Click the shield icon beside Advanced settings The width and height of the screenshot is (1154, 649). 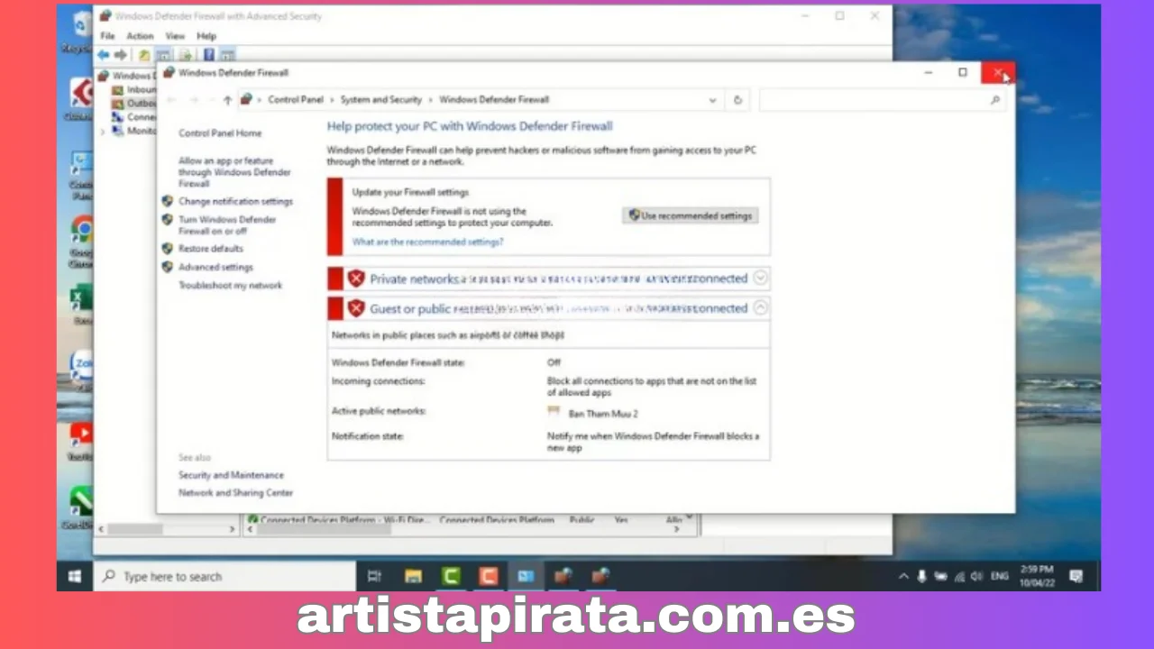(167, 267)
